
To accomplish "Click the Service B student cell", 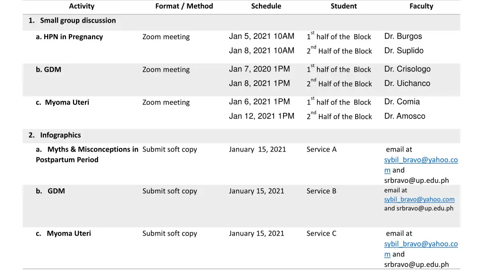I will pyautogui.click(x=321, y=191).
